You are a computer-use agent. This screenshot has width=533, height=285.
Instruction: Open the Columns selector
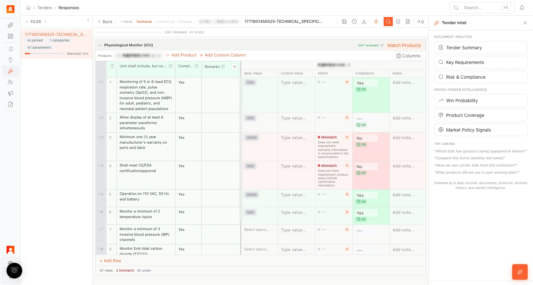point(408,56)
